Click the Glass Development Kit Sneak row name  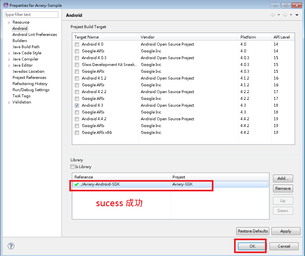click(x=110, y=65)
